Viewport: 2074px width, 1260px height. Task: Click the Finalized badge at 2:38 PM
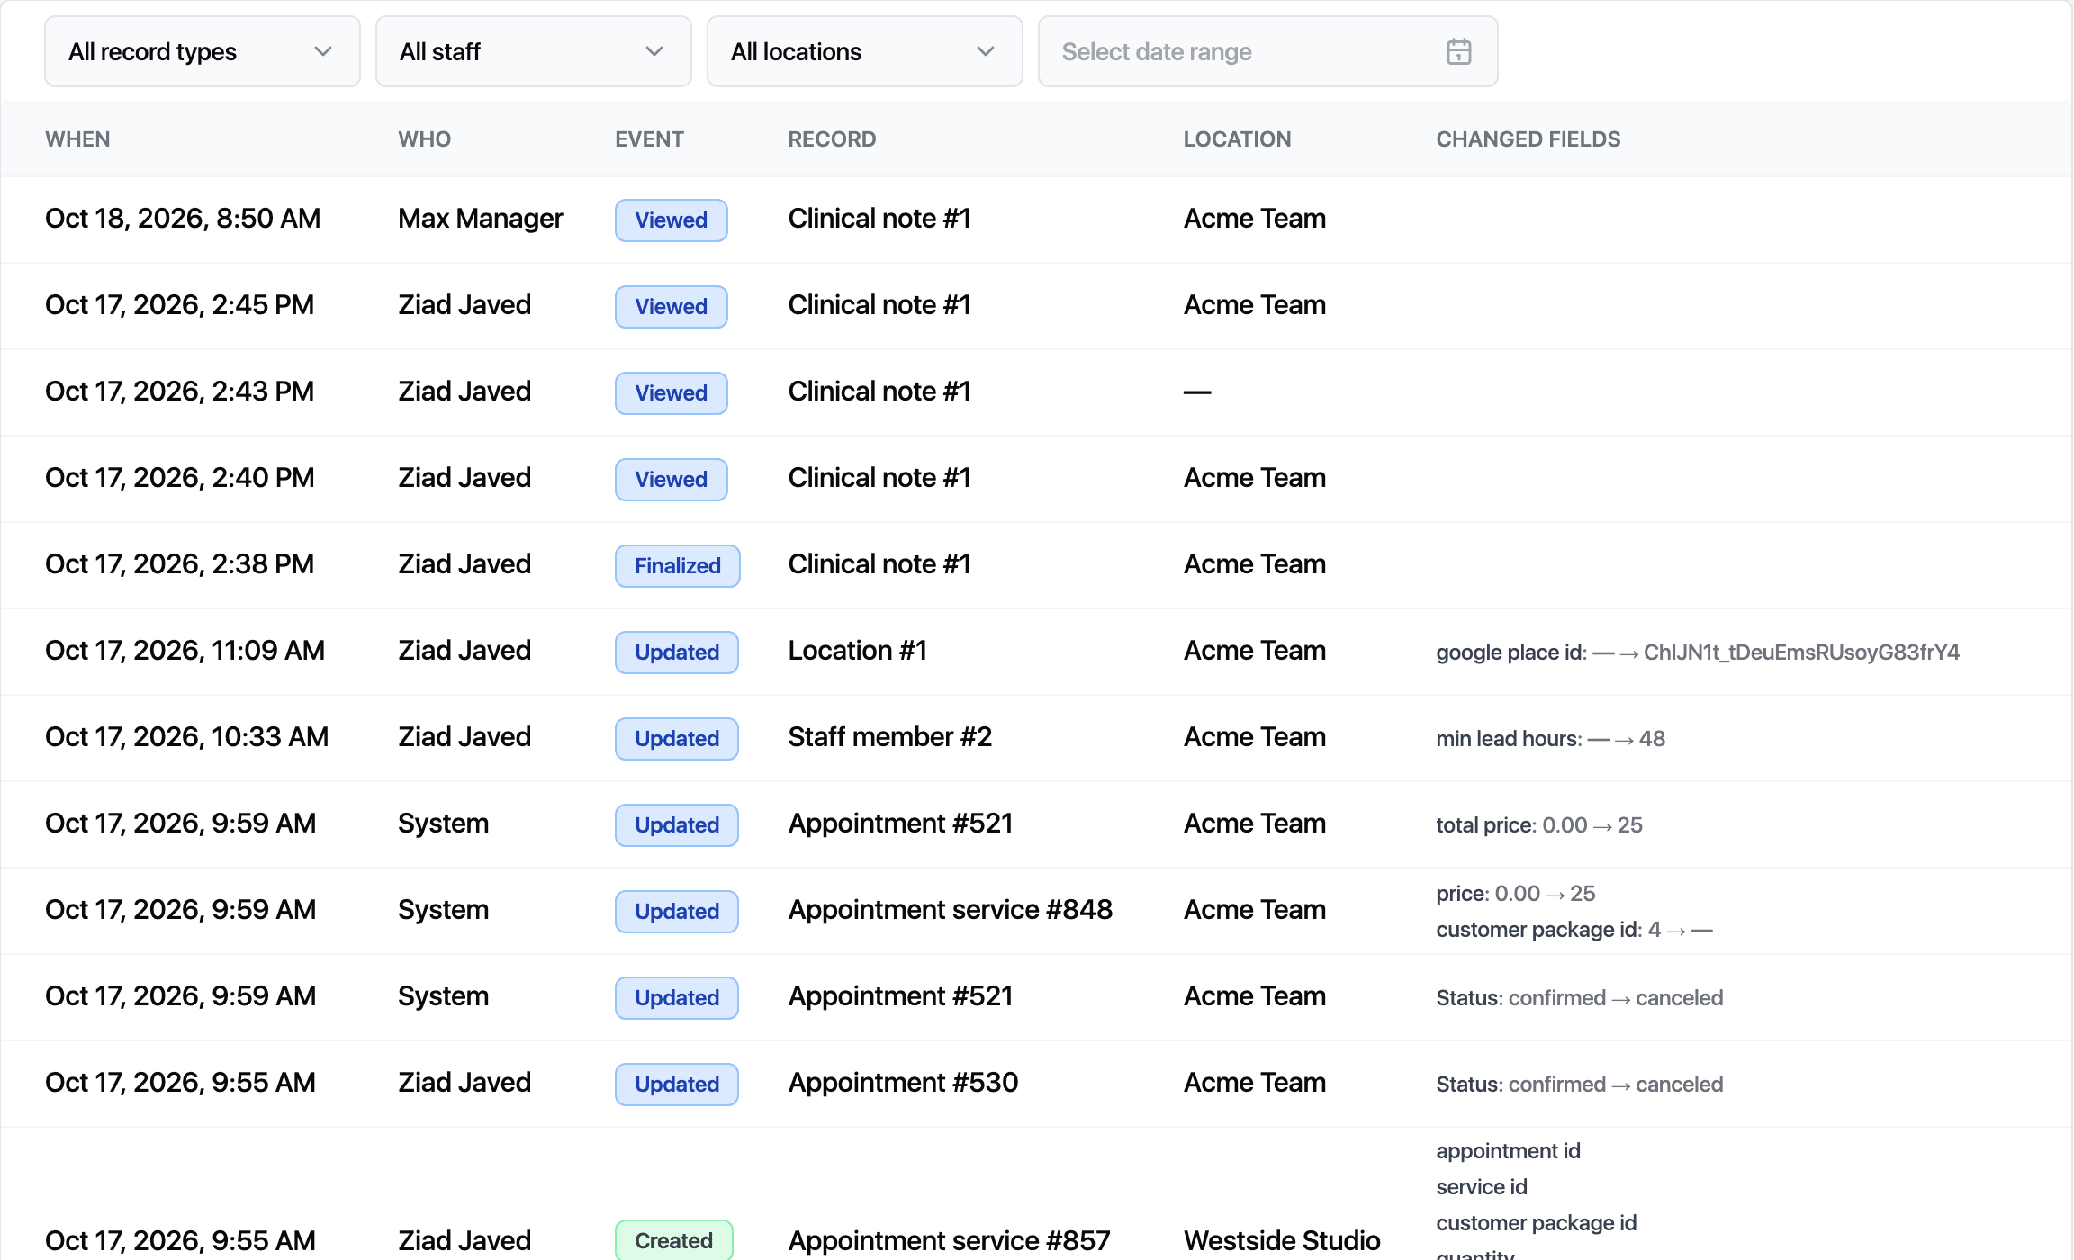[x=678, y=565]
